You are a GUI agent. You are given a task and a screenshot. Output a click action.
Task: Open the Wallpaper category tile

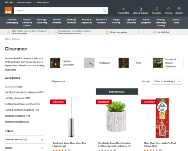[x=100, y=63]
